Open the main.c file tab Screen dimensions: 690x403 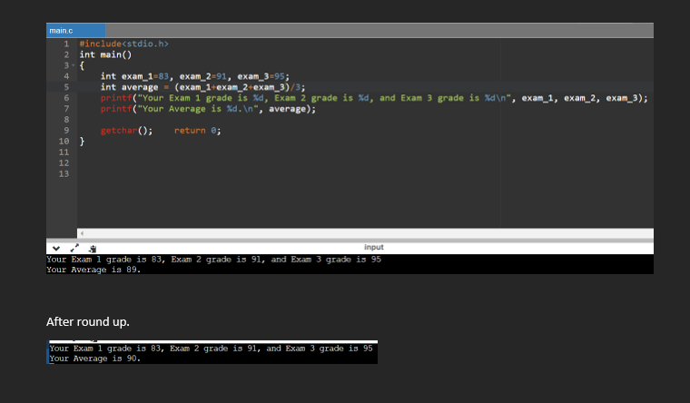point(75,30)
